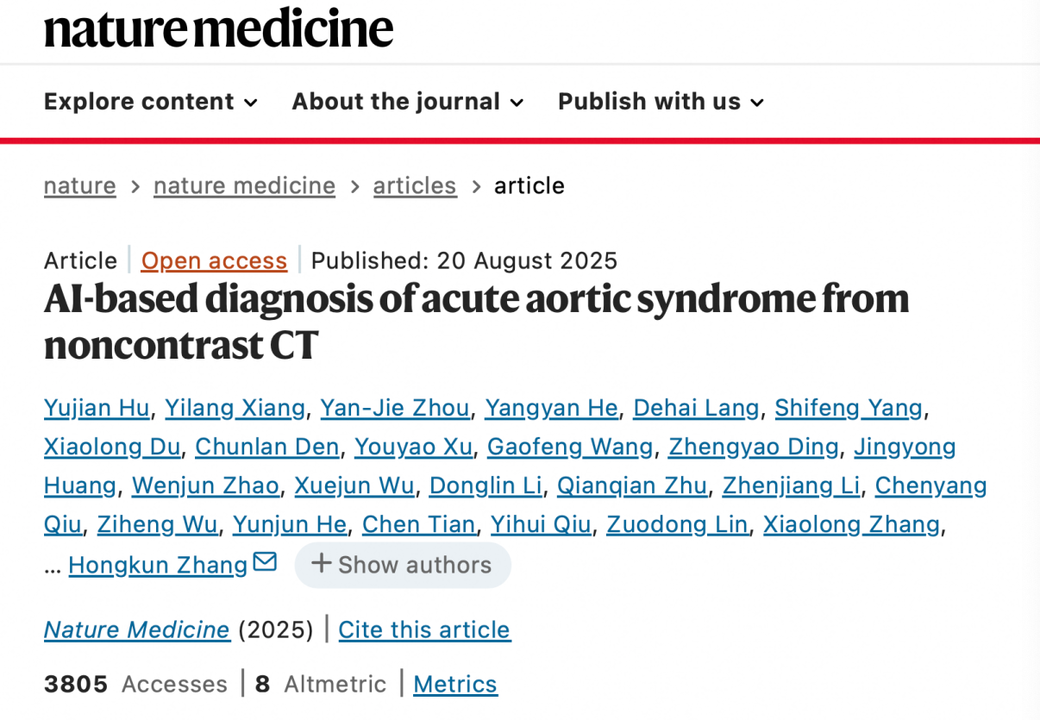Click the italic Nature Medicine journal link
Screen dimensions: 1040x720
coord(137,629)
